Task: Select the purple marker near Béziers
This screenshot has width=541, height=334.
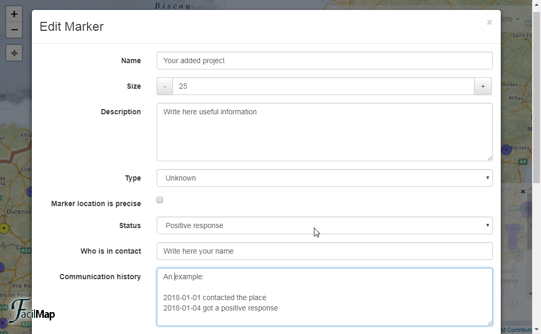Action: point(506,150)
